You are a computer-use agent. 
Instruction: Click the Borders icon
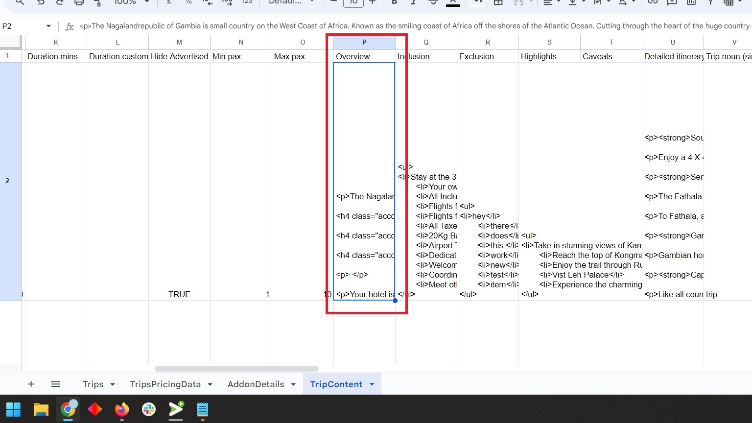click(498, 2)
